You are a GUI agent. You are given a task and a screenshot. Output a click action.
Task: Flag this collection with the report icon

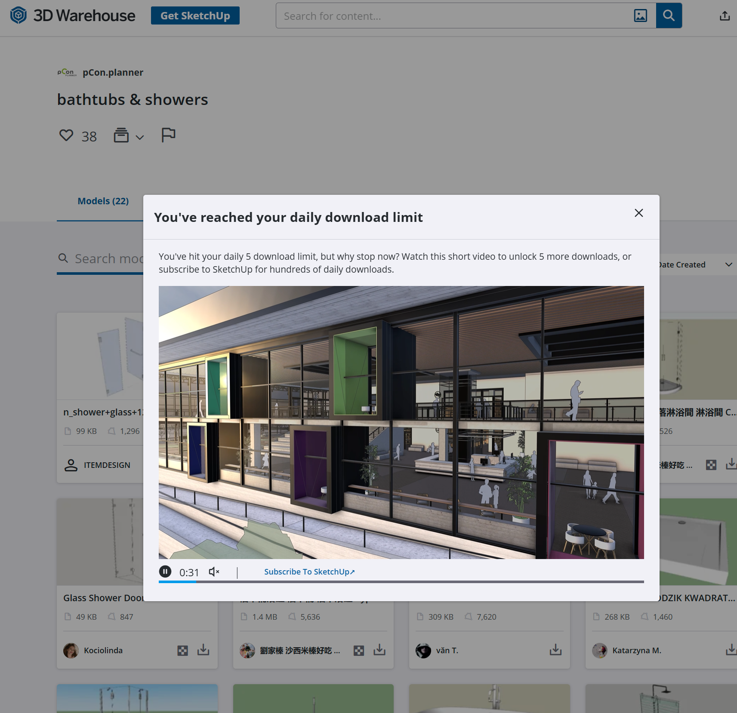pyautogui.click(x=168, y=135)
